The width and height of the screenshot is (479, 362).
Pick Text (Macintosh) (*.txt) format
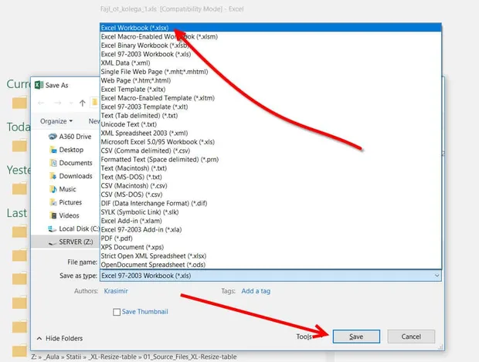270,168
